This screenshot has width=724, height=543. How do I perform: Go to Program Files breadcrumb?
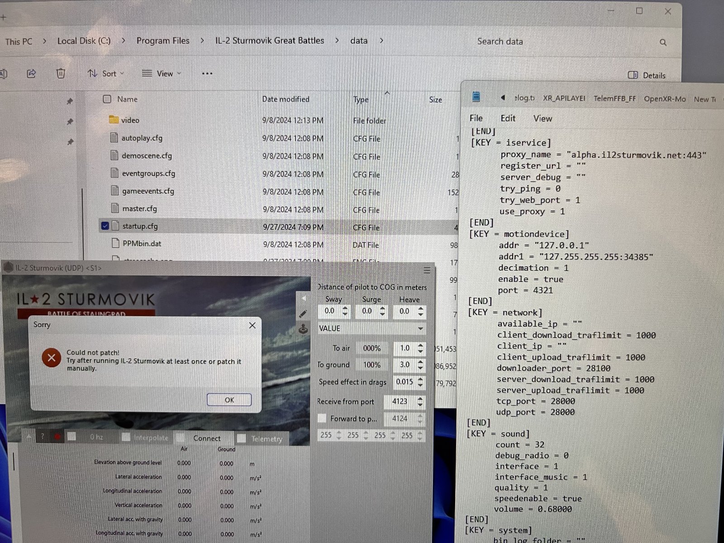[x=163, y=41]
